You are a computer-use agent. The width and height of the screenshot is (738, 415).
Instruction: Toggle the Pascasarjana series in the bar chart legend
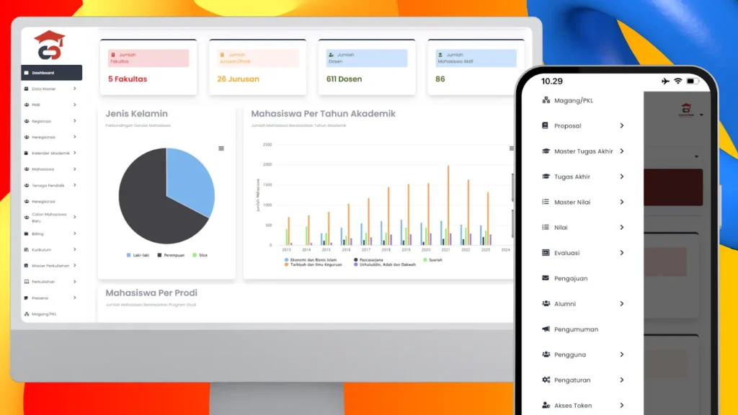pos(368,259)
